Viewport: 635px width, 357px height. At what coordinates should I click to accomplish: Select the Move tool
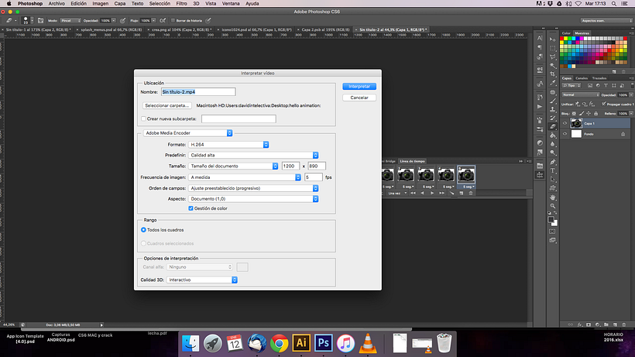tap(553, 39)
